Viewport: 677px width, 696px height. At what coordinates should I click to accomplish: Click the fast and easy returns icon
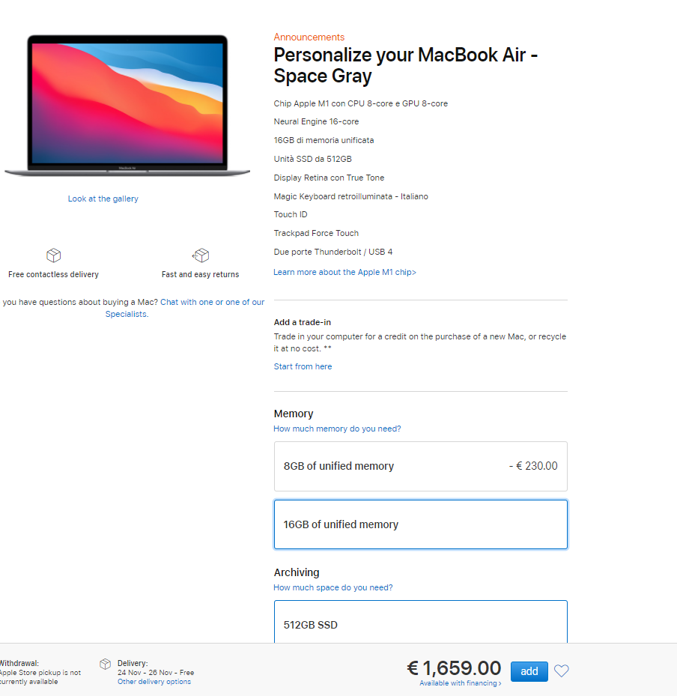pos(201,255)
